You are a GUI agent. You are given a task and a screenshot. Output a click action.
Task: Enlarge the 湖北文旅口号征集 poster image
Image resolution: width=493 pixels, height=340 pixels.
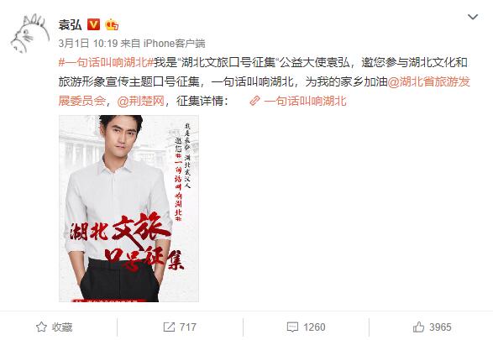pyautogui.click(x=128, y=209)
